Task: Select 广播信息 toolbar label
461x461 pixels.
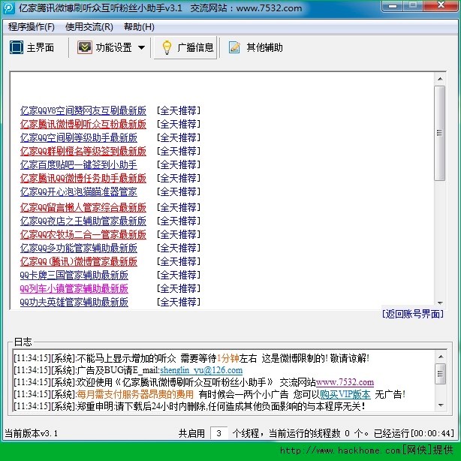Action: pos(195,47)
